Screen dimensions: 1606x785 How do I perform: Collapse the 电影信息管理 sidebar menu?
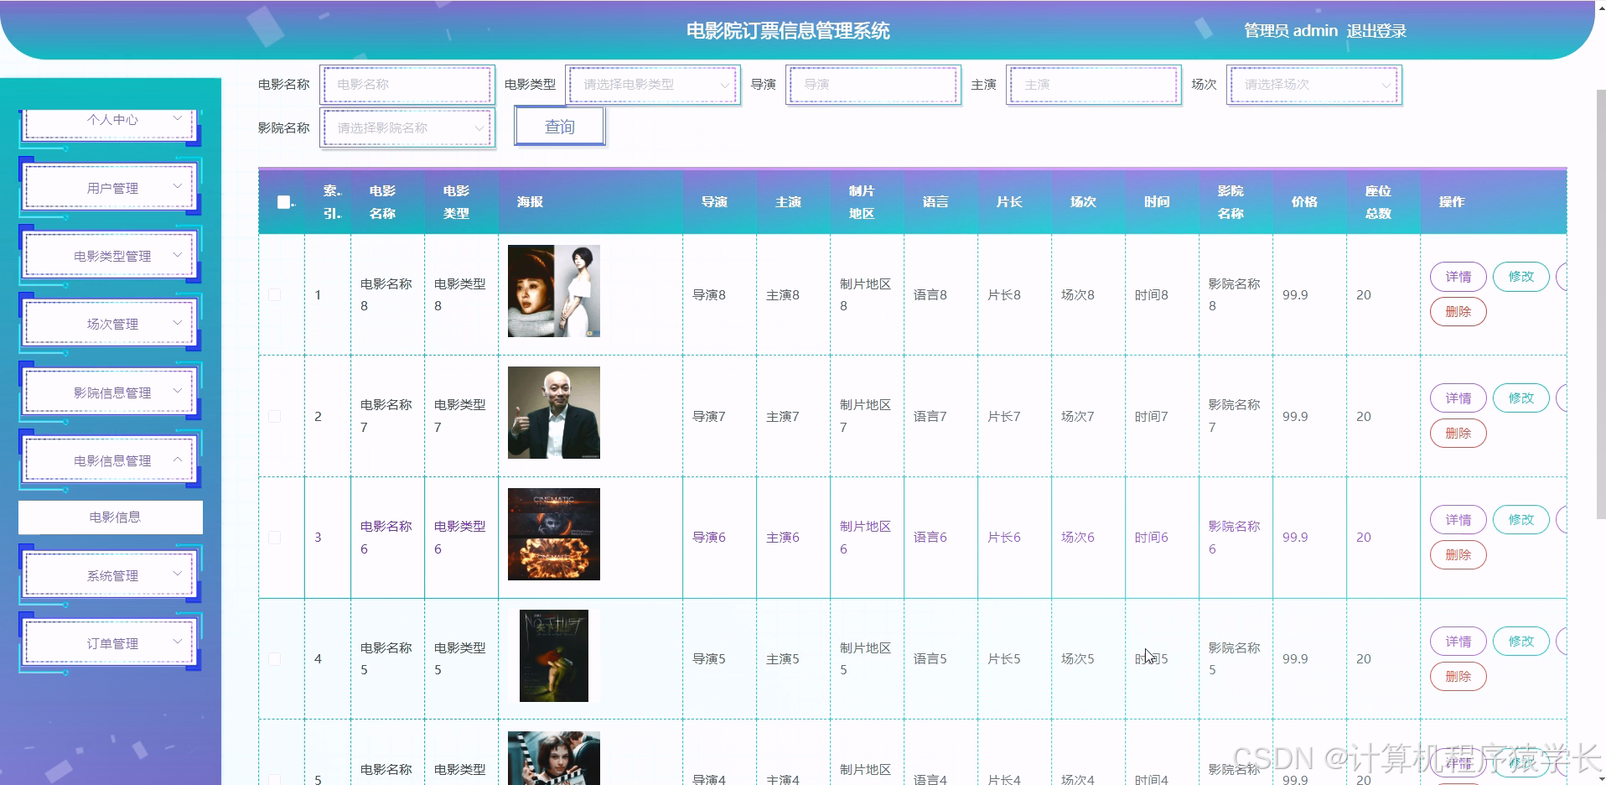click(110, 460)
